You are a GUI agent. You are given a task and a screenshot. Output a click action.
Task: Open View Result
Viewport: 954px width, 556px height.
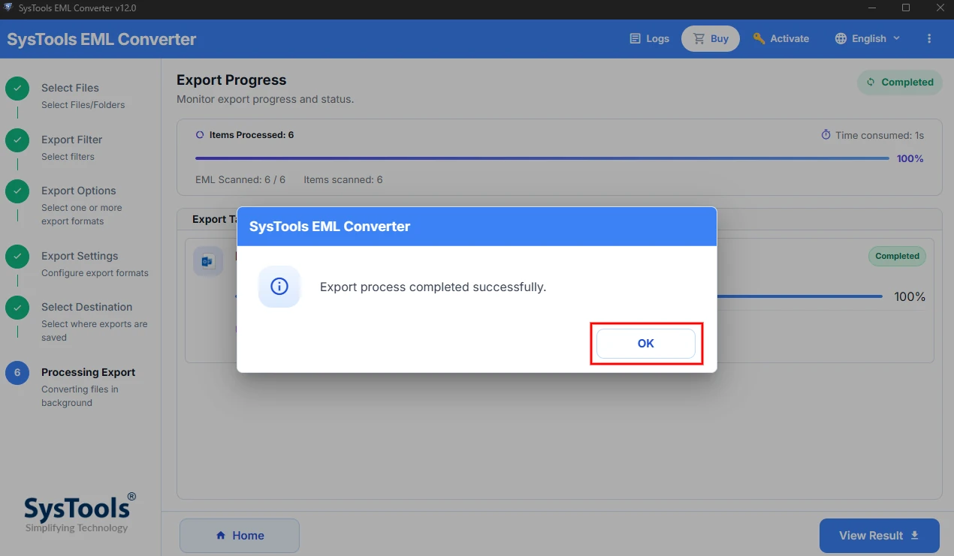click(x=880, y=536)
